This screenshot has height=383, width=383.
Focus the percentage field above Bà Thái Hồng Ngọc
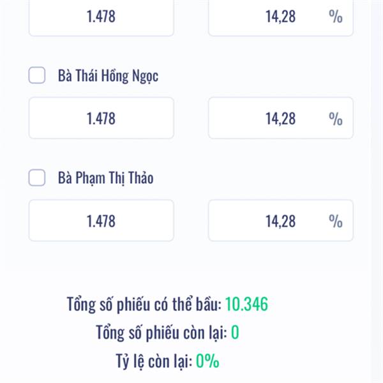pyautogui.click(x=268, y=17)
